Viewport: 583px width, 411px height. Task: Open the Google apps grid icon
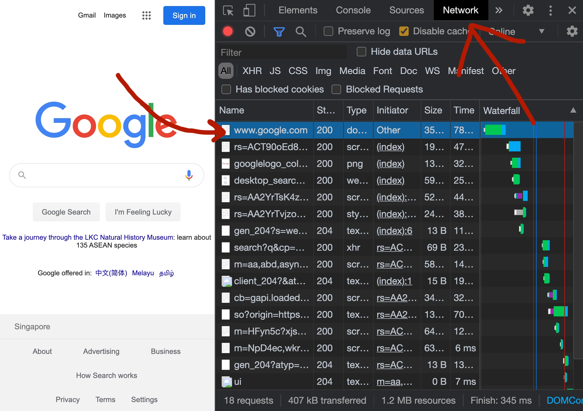coord(146,15)
